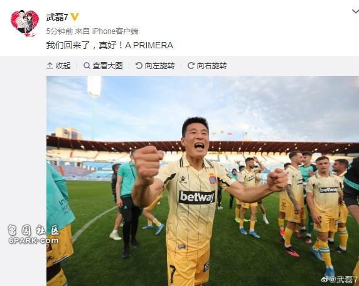Viewport: 359px width, 286px height.
Task: Click the clockwise rotate arrow icon
Action: (x=191, y=66)
